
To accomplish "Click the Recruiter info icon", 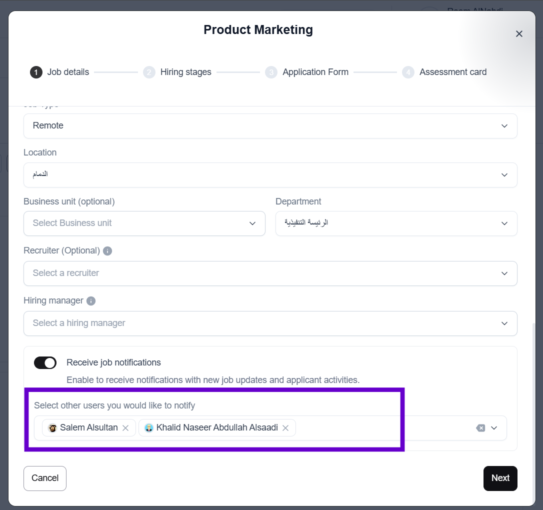I will point(107,251).
